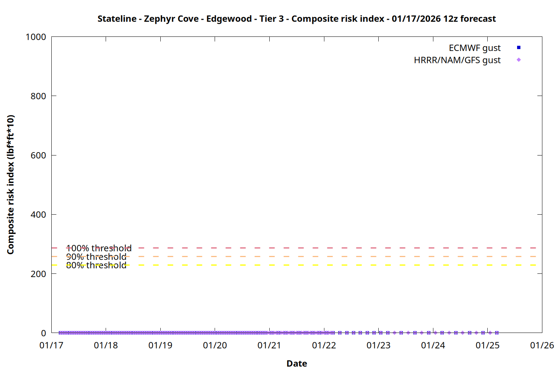Select the 01/20 date tick label
This screenshot has width=558, height=372.
coord(215,346)
